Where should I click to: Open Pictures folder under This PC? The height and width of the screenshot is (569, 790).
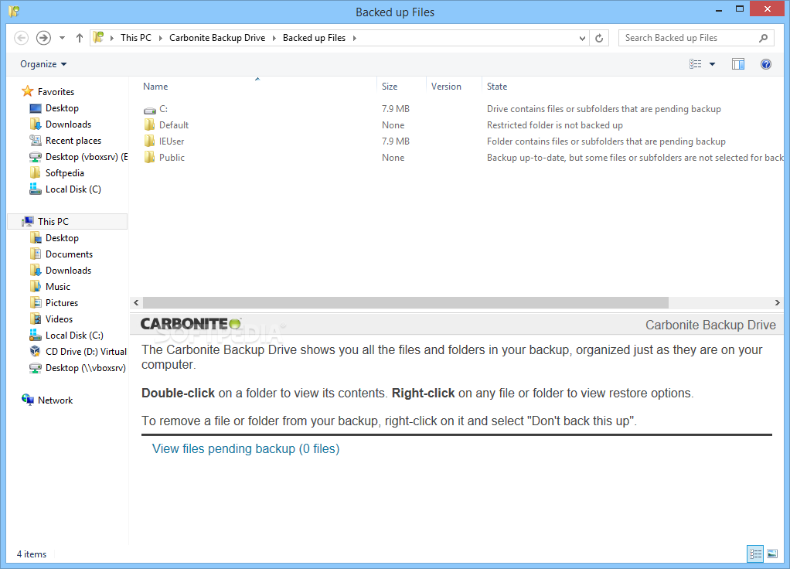(62, 303)
